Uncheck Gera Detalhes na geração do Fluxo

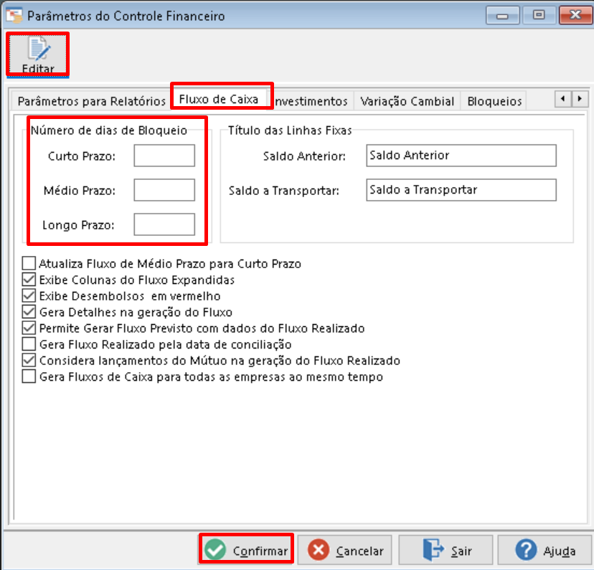click(x=29, y=312)
